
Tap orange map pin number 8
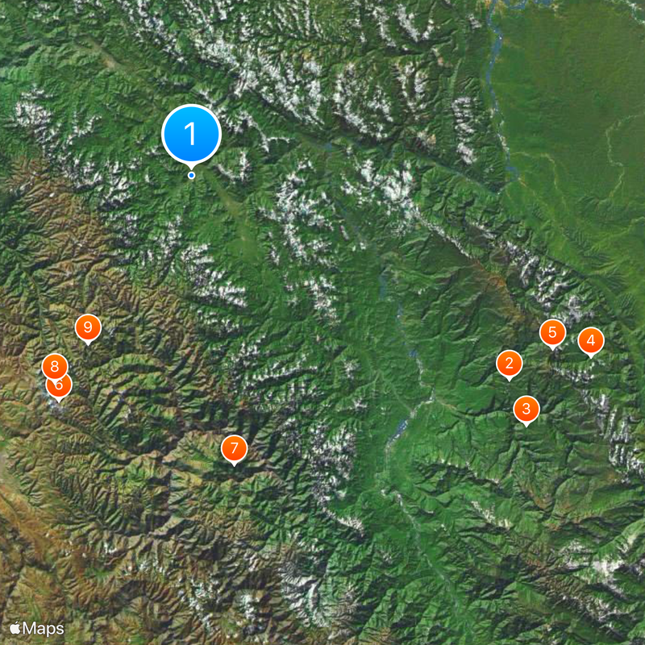[55, 367]
